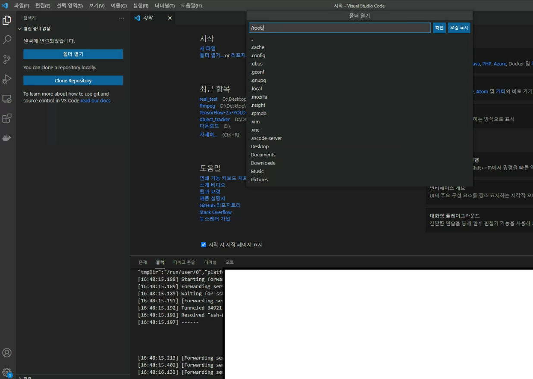This screenshot has width=533, height=379.
Task: Expand the 개요 section at bottom
Action: click(28, 378)
